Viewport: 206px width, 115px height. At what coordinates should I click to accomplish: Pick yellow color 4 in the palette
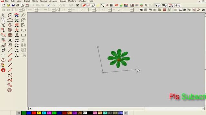click(39, 113)
